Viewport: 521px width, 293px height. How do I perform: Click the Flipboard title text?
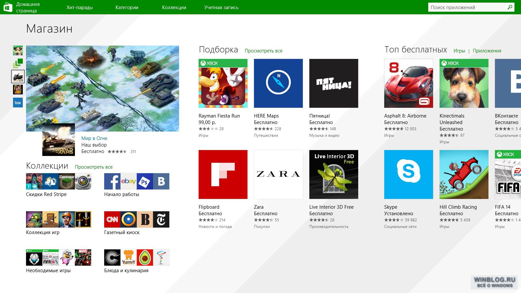[209, 207]
